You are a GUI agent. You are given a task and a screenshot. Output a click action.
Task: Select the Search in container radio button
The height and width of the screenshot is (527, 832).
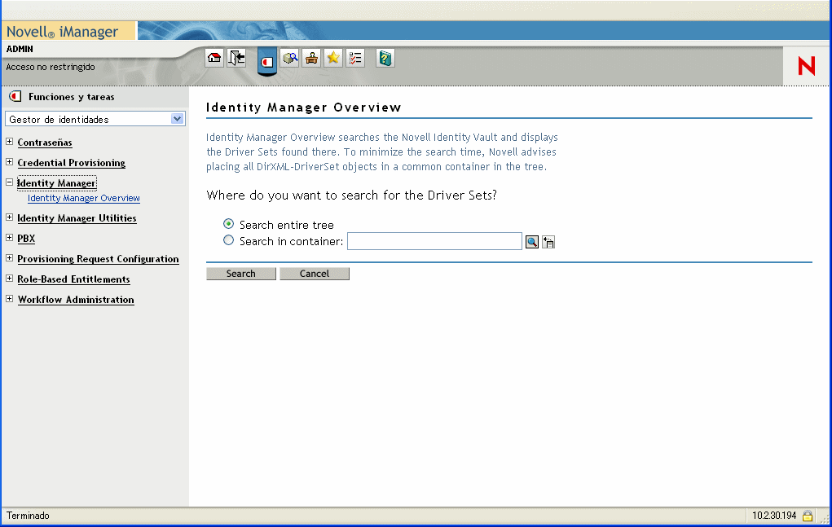coord(229,240)
